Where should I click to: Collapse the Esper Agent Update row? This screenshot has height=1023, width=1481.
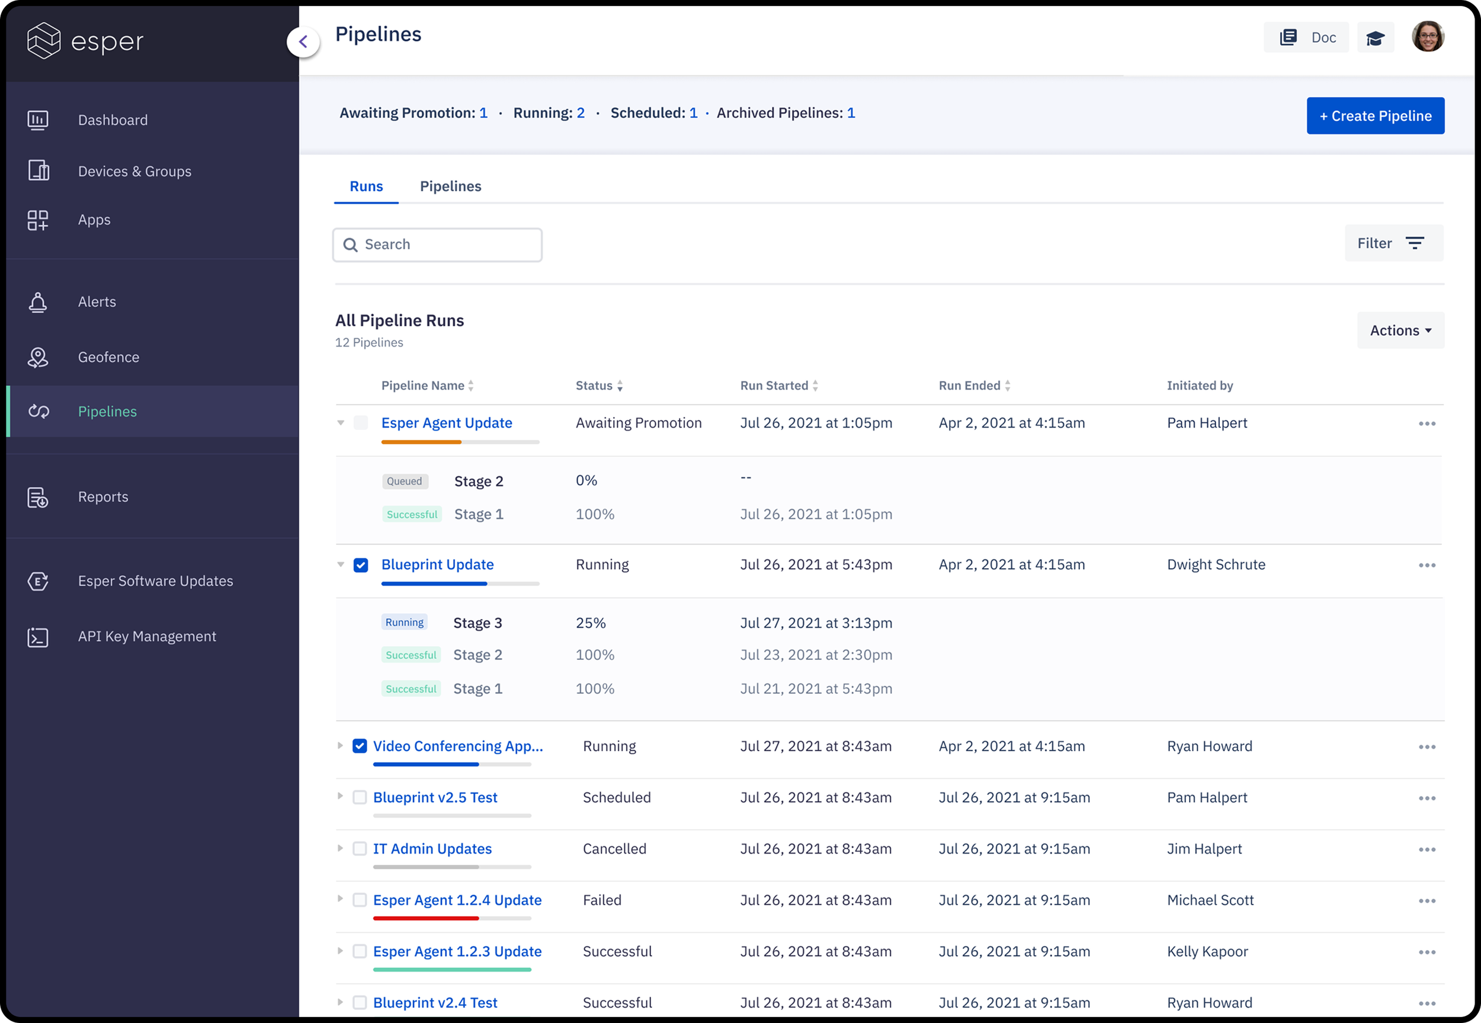pos(341,423)
